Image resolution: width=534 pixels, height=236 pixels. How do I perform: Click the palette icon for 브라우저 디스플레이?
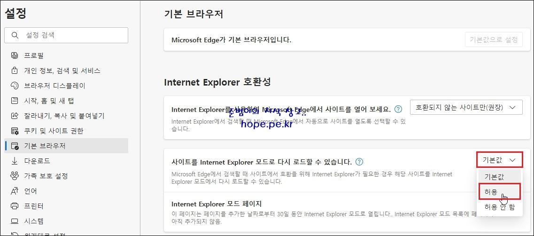pos(15,86)
